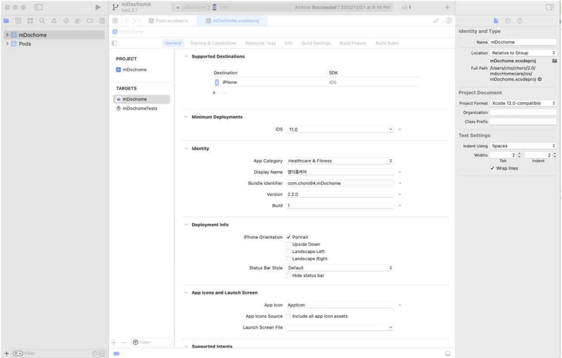Image resolution: width=562 pixels, height=358 pixels.
Task: Toggle the navigator sidebar panel
Action: coord(38,7)
